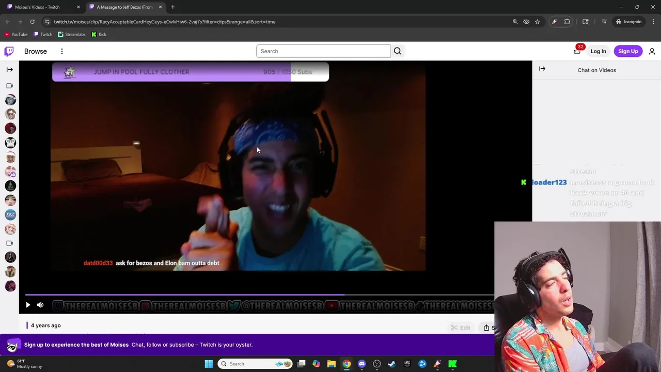Open the green Kick app taskbar icon
Screen dimensions: 661x372
(x=452, y=364)
